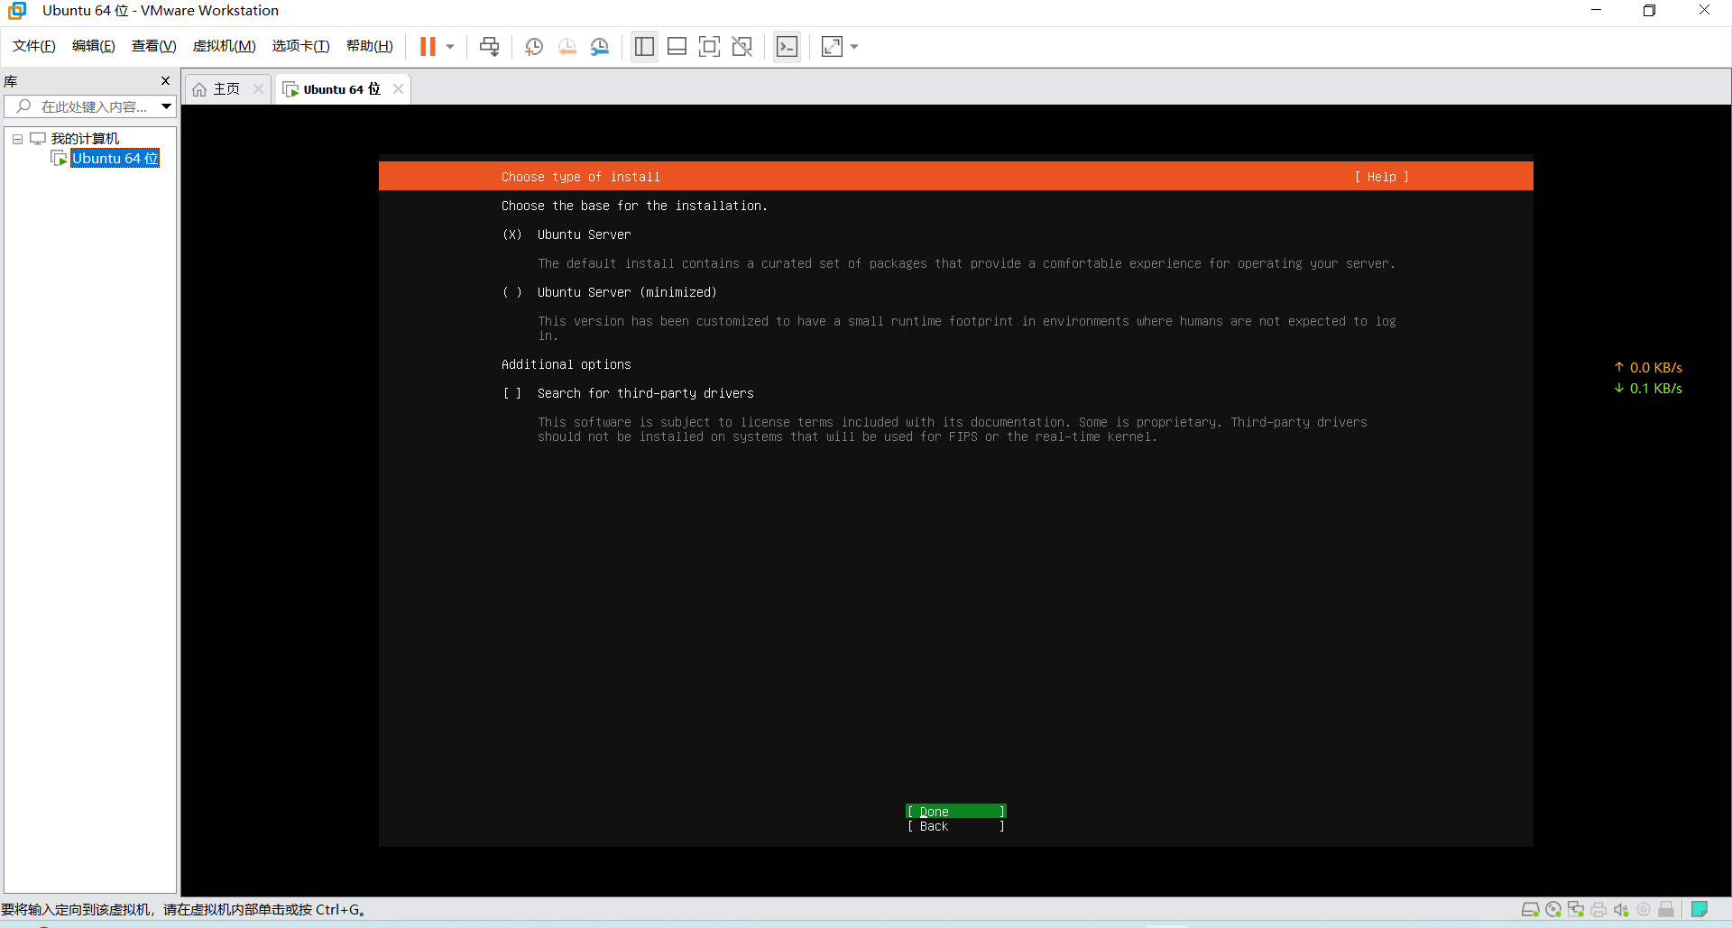Click the Back button in the installer

tap(955, 826)
